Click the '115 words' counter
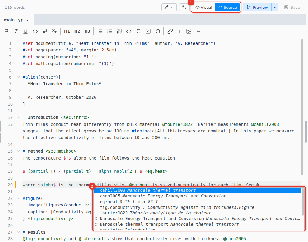The width and height of the screenshot is (308, 242). pos(15,8)
